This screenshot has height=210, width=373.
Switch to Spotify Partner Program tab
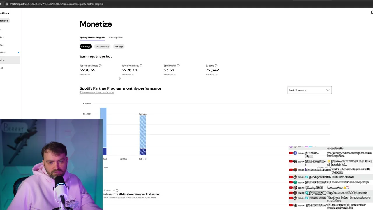coord(92,38)
